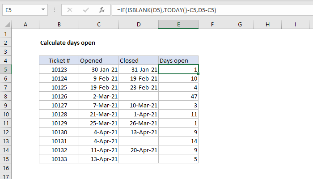Select closed date 10-Mar-21

pyautogui.click(x=139, y=105)
